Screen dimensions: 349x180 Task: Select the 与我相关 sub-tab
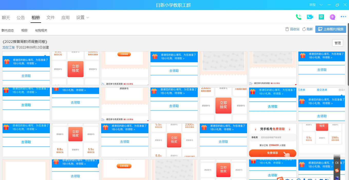(x=41, y=30)
